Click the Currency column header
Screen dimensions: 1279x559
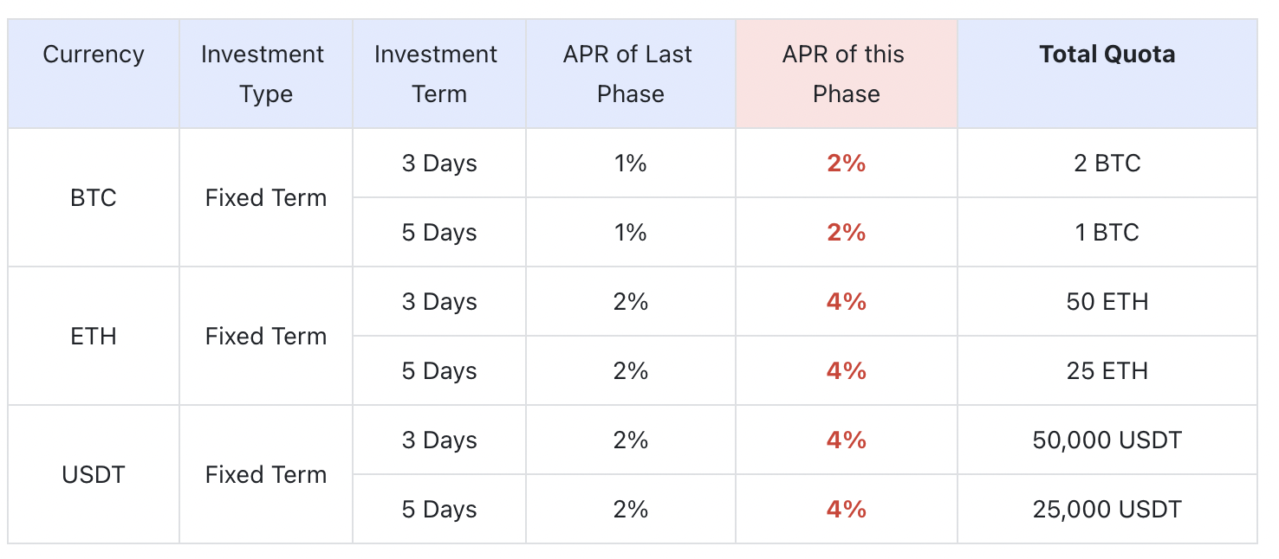click(x=94, y=55)
